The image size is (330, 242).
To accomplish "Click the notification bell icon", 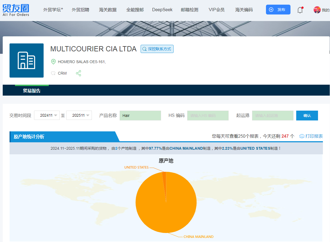I will (x=300, y=10).
